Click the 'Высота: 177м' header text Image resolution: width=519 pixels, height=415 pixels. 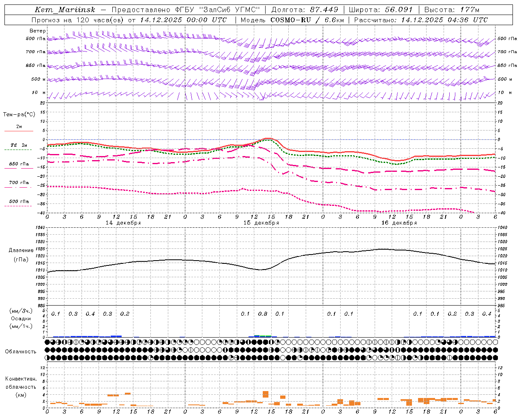452,10
